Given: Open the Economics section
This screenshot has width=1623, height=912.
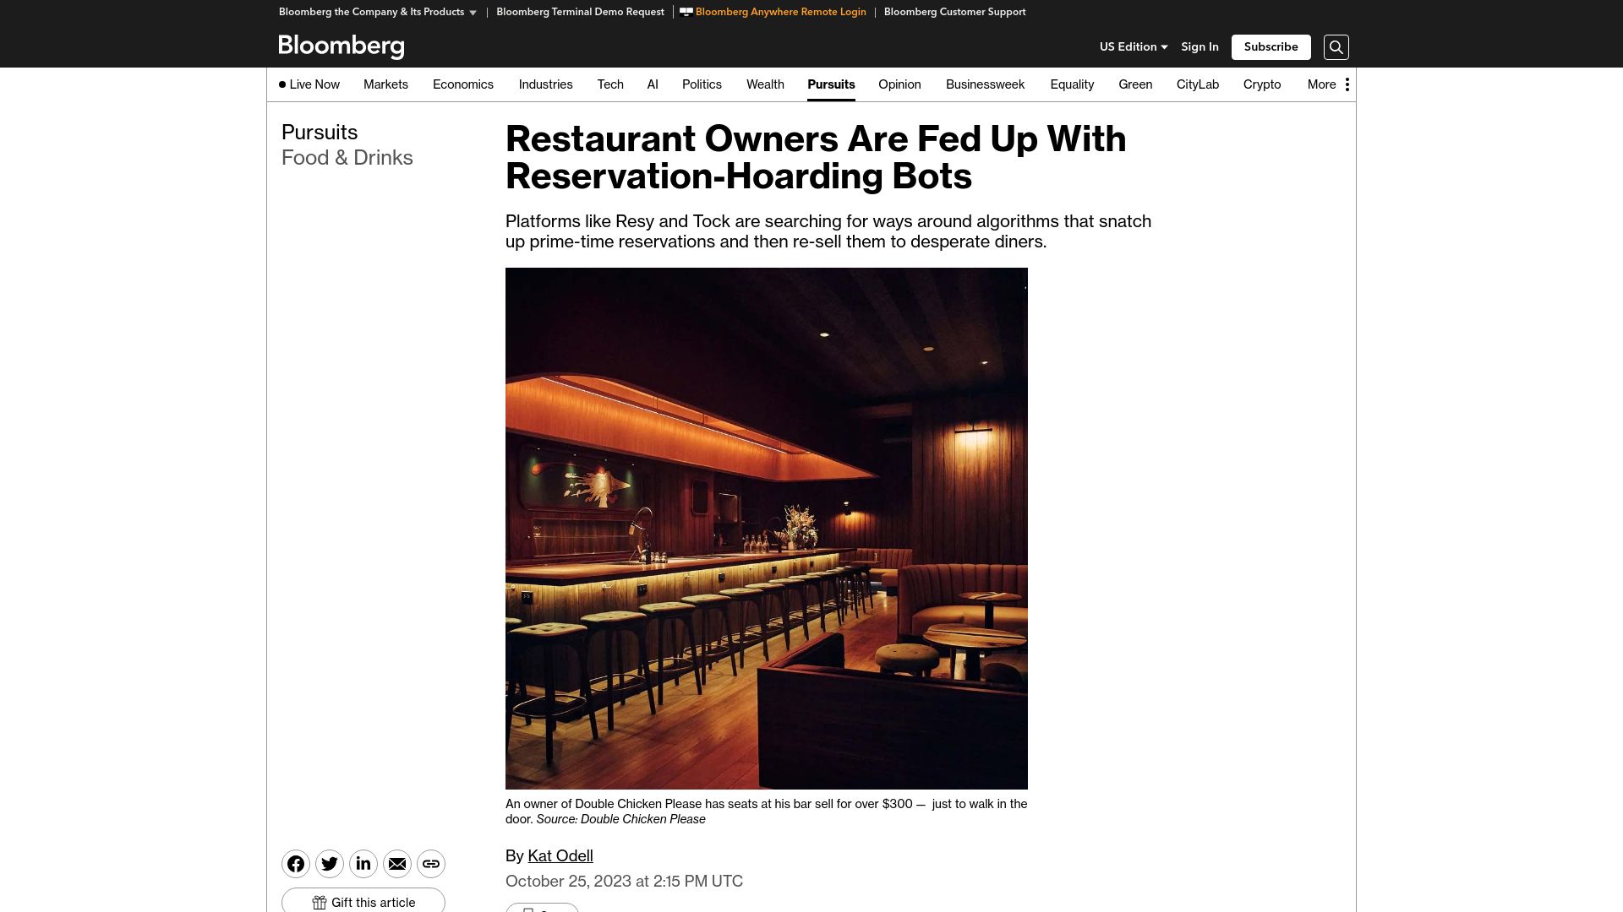Looking at the screenshot, I should [463, 84].
